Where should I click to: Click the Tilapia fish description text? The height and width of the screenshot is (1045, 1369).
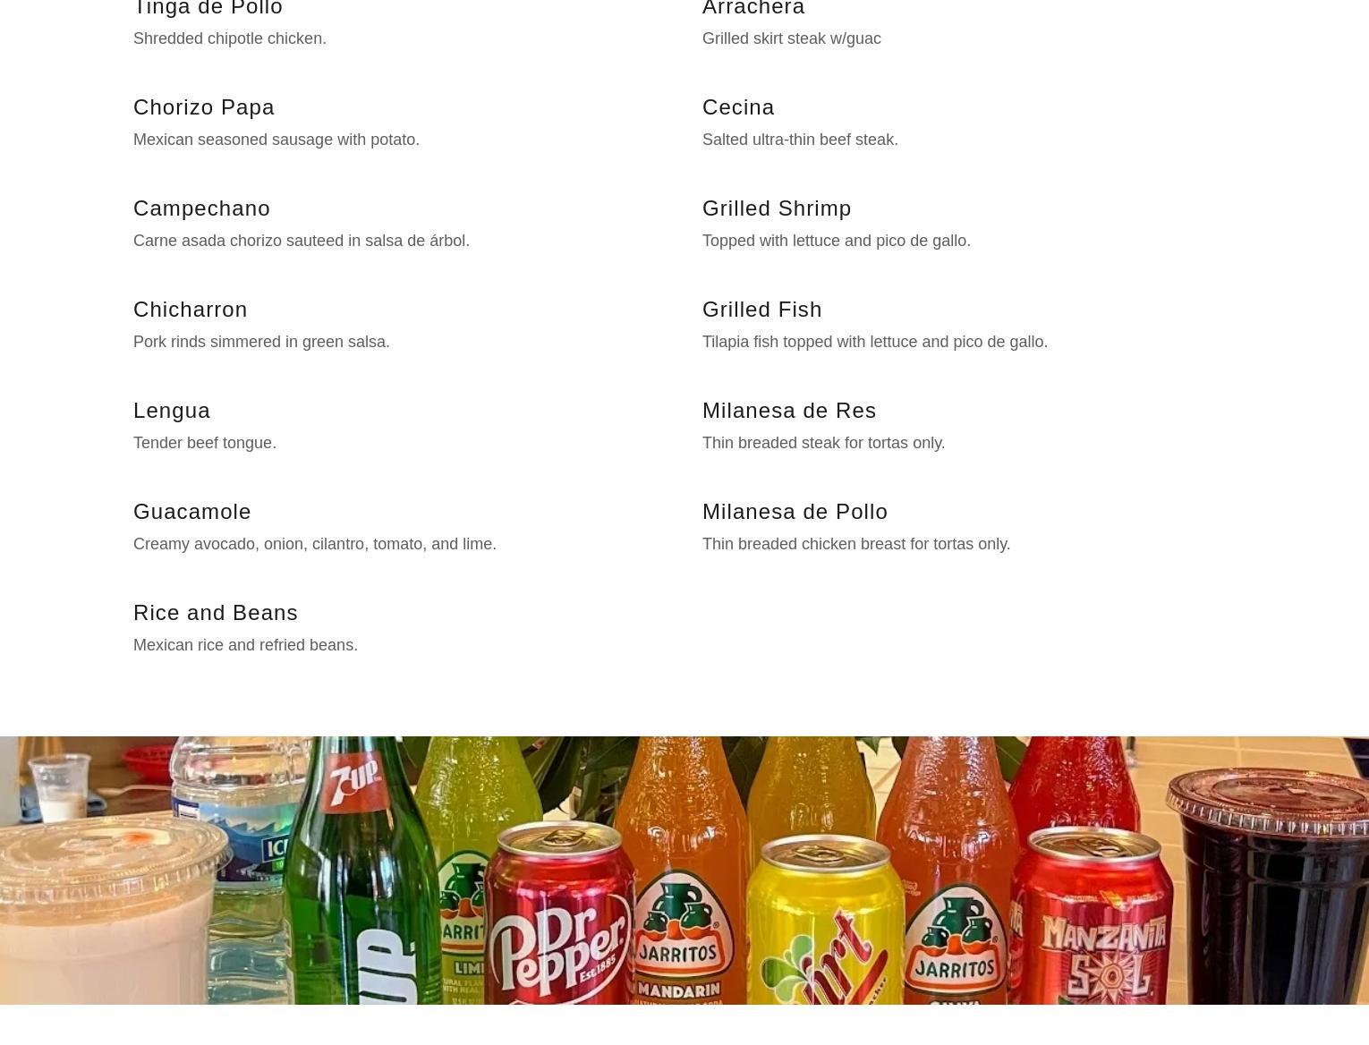click(875, 342)
